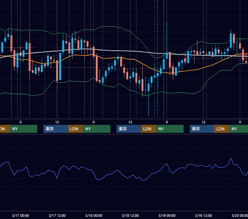Click the NY session block spanning 3/17 00:00
The image size is (248, 219).
coord(23,129)
